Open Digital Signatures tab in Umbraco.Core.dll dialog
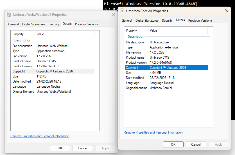 [147, 21]
